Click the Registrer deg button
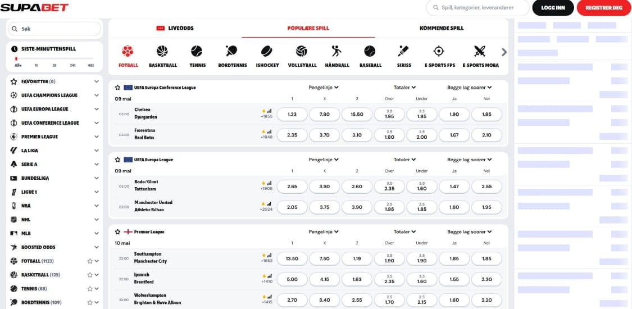The height and width of the screenshot is (309, 632). [x=603, y=8]
